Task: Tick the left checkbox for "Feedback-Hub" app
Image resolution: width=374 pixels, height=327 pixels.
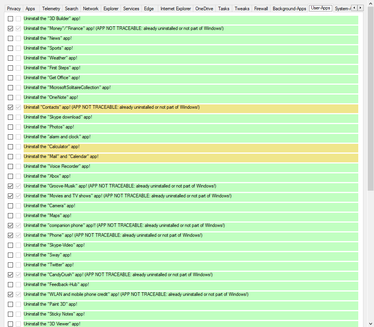Action: click(x=11, y=284)
